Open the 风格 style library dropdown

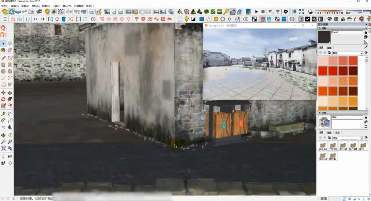(x=361, y=138)
